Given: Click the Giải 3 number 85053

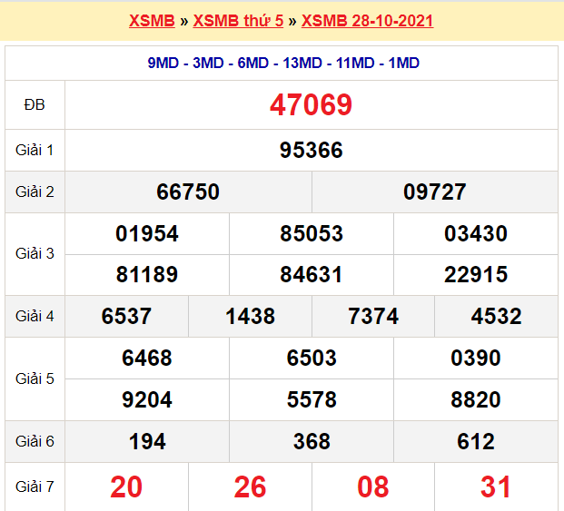Looking at the screenshot, I should click(311, 234).
